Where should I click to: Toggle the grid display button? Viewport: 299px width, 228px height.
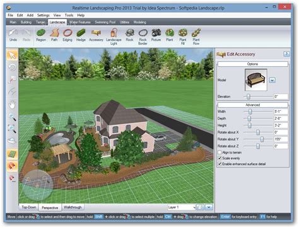[x=12, y=154]
